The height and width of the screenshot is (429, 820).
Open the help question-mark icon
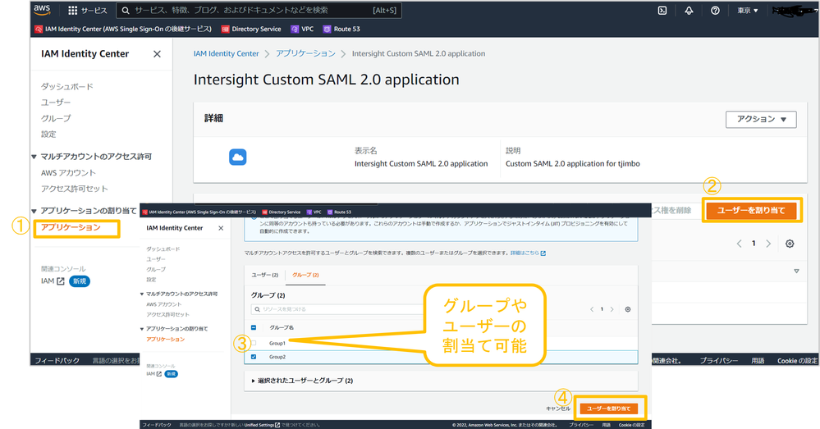tap(715, 10)
